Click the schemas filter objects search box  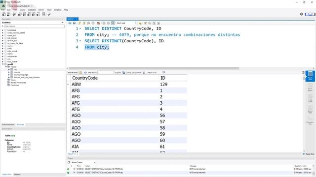34,26
